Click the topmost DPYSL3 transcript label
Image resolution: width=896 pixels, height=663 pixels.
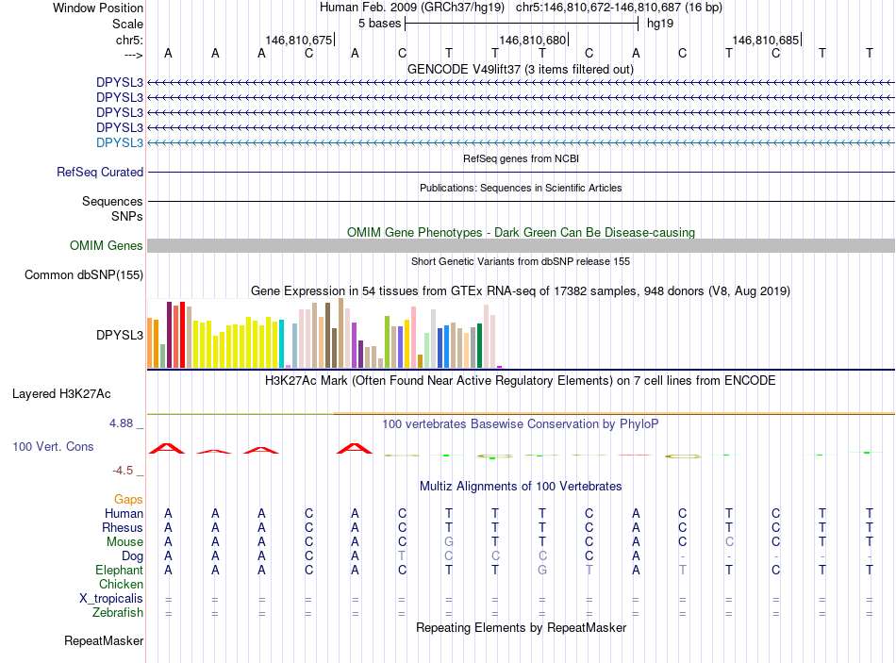(120, 82)
